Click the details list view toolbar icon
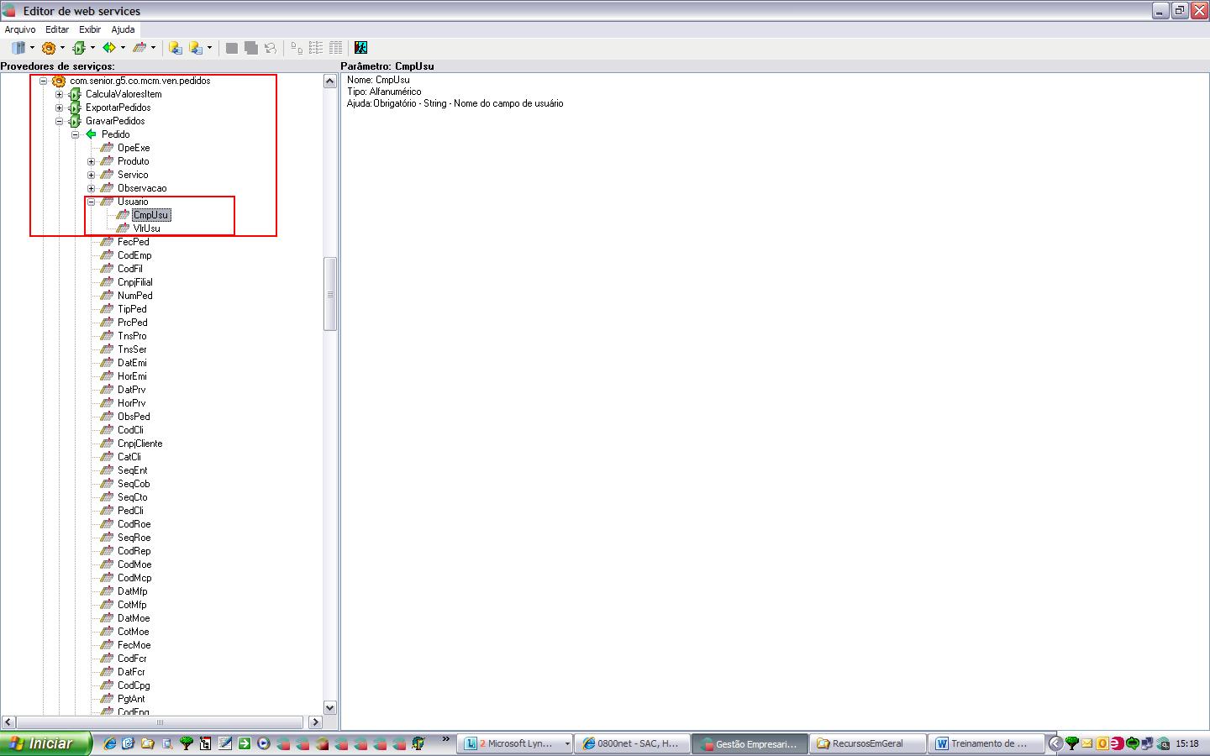The image size is (1210, 756). pos(335,48)
